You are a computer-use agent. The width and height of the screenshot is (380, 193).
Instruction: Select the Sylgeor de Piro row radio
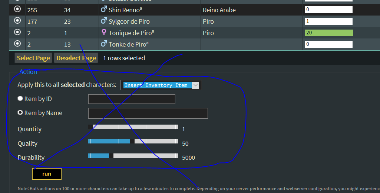tap(17, 21)
